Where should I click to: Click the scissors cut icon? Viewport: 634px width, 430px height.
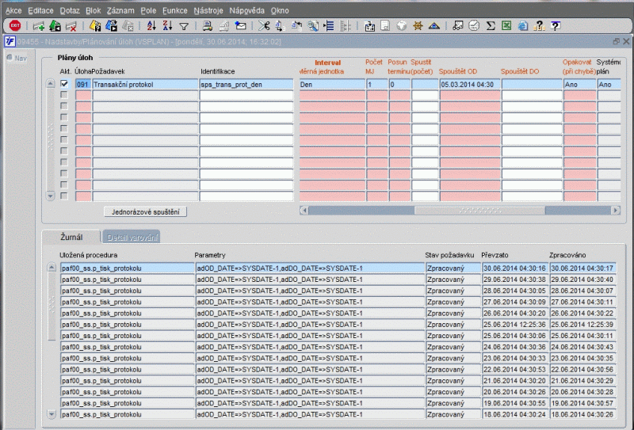pyautogui.click(x=264, y=26)
